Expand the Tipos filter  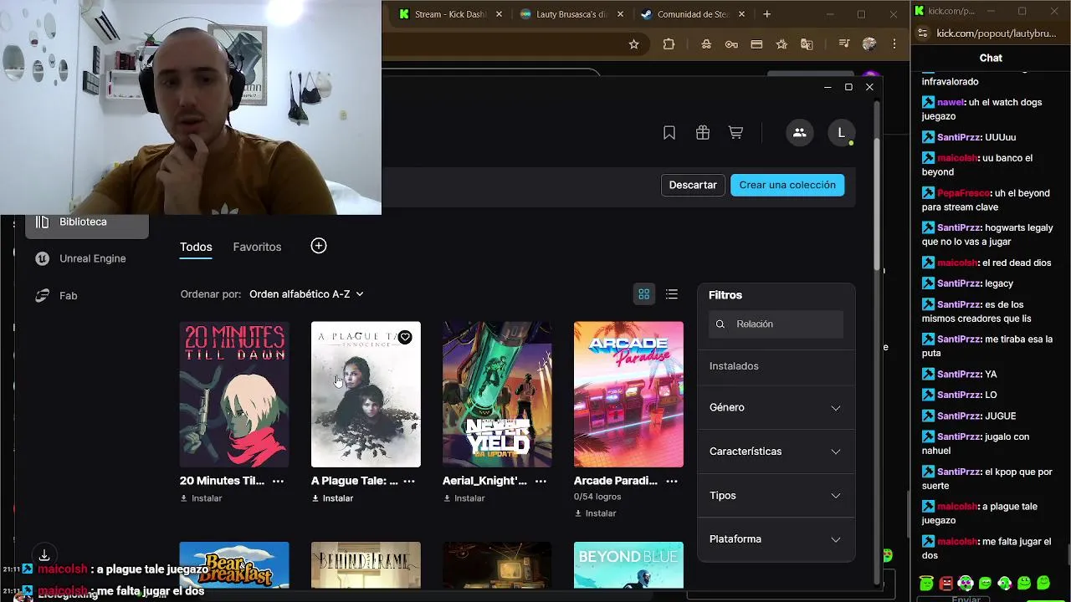776,496
